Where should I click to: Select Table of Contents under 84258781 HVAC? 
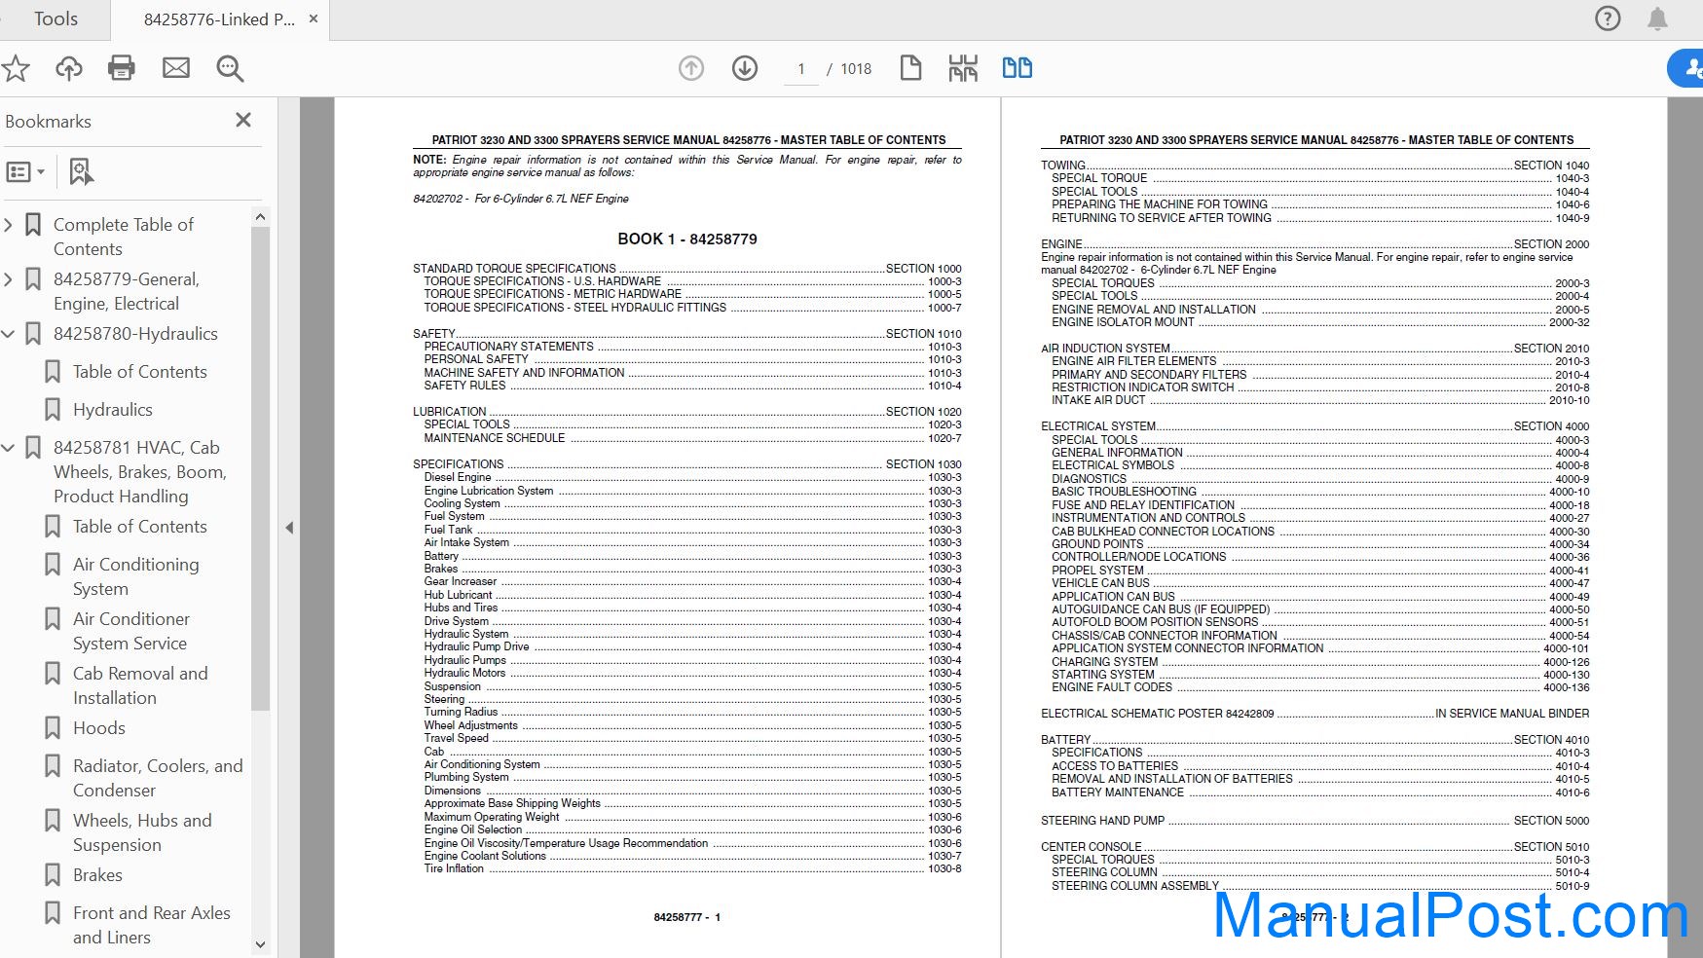[139, 527]
